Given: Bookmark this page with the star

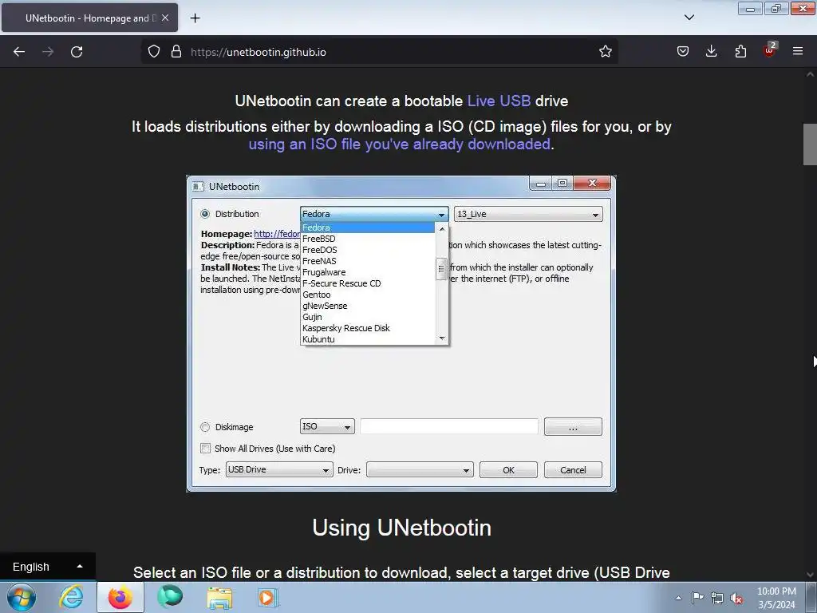Looking at the screenshot, I should tap(605, 52).
